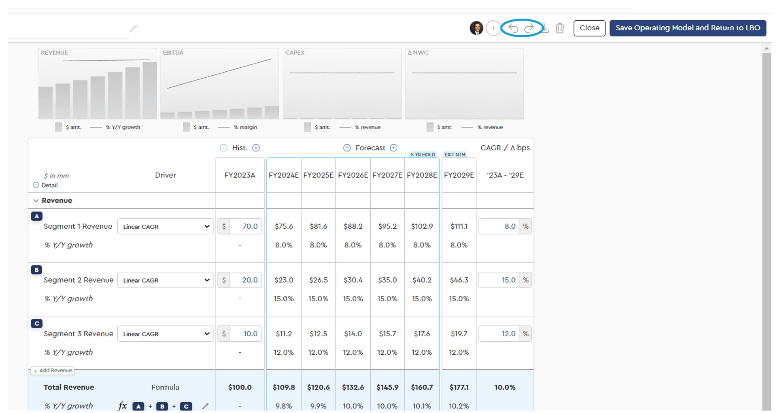The width and height of the screenshot is (782, 413).
Task: Click the Close button
Action: click(x=589, y=28)
